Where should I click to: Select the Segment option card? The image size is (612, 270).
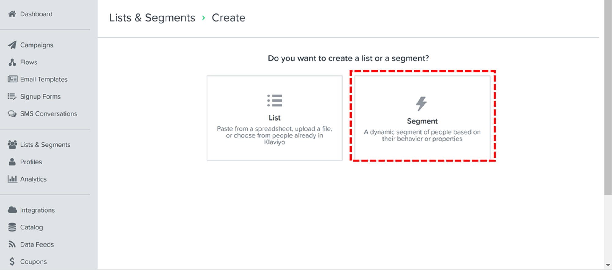[422, 118]
